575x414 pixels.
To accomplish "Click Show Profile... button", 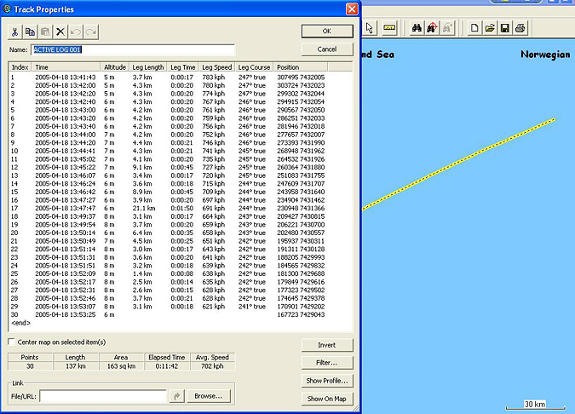I will click(327, 381).
